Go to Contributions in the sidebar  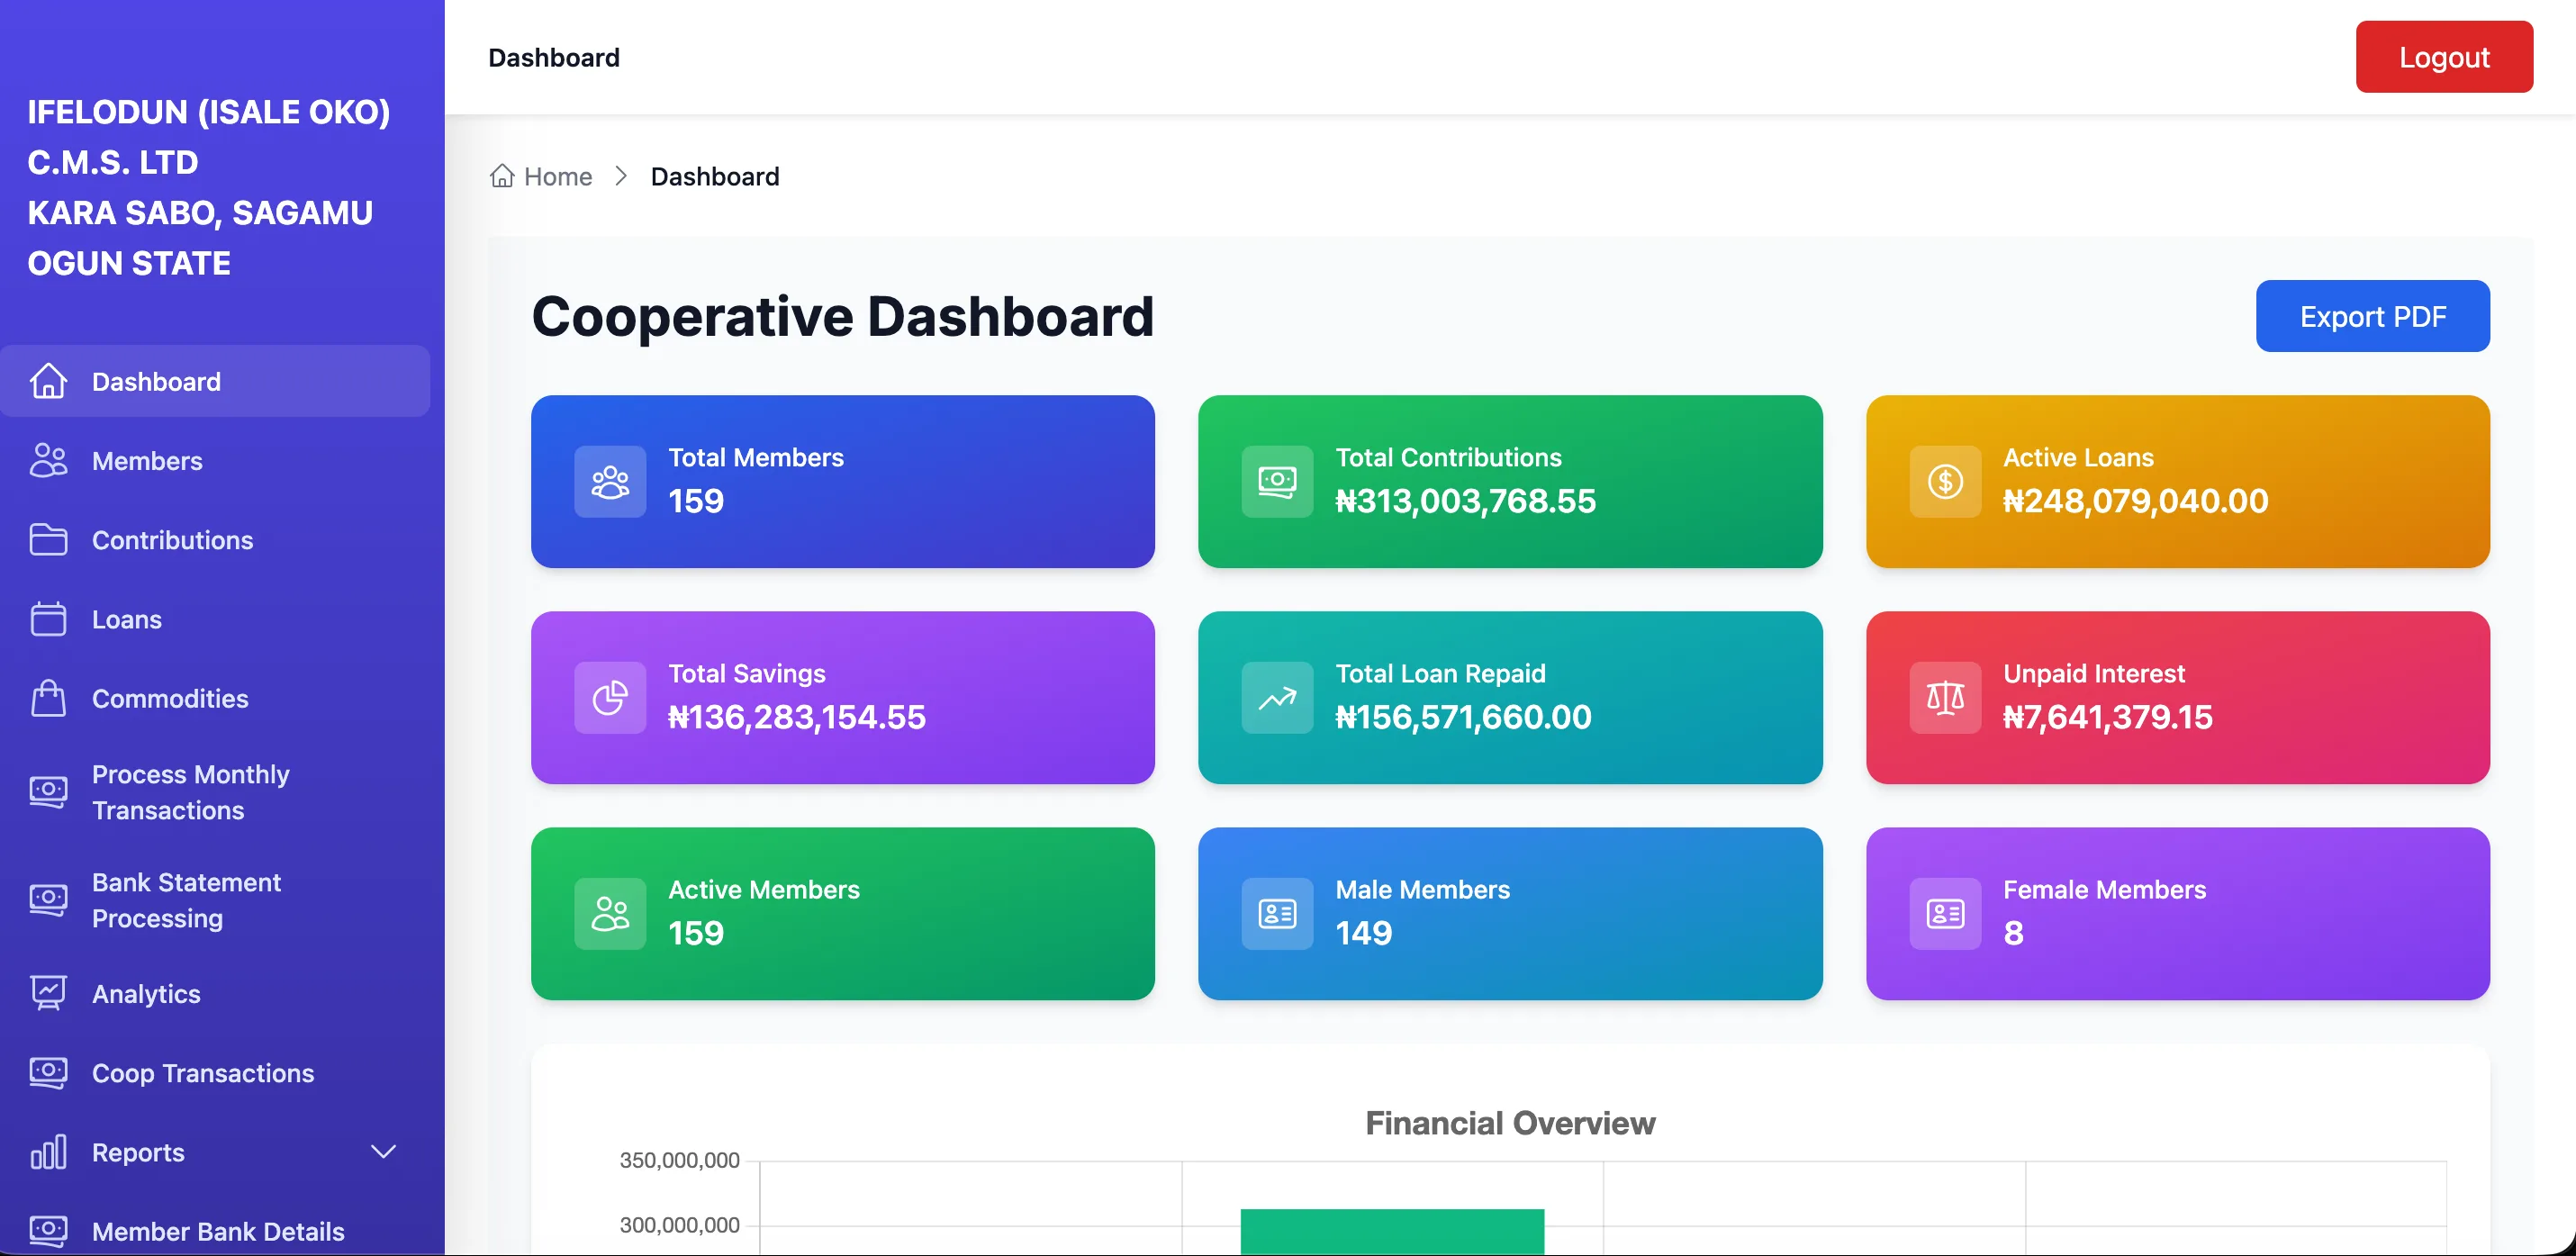[x=215, y=539]
